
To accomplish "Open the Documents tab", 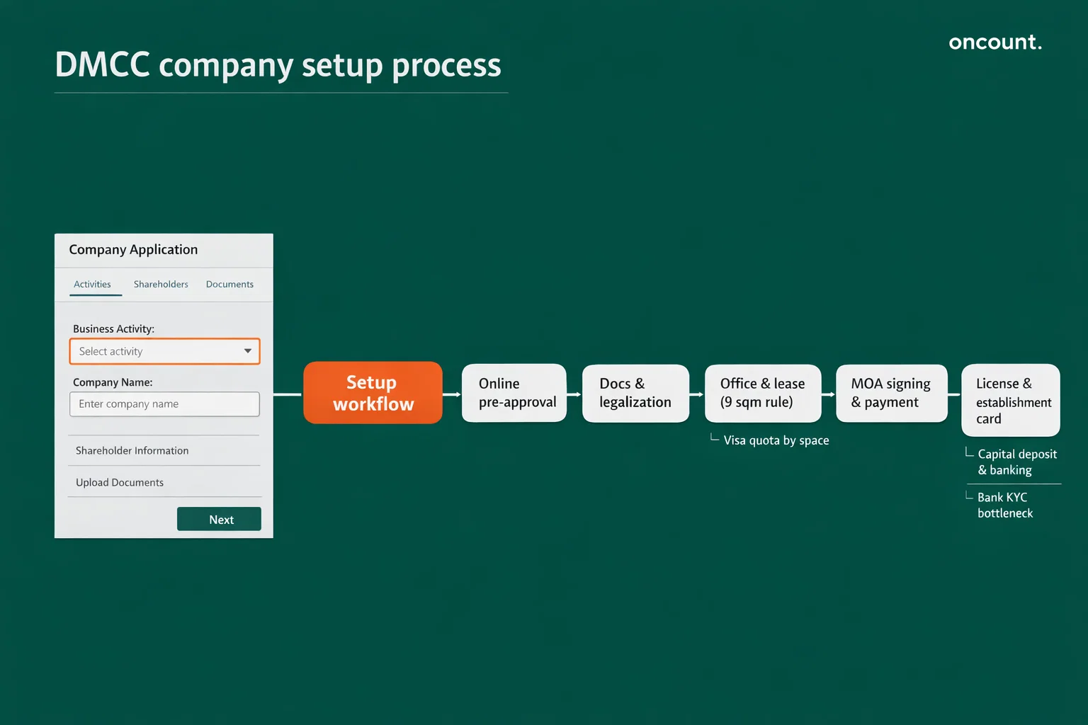I will [229, 284].
